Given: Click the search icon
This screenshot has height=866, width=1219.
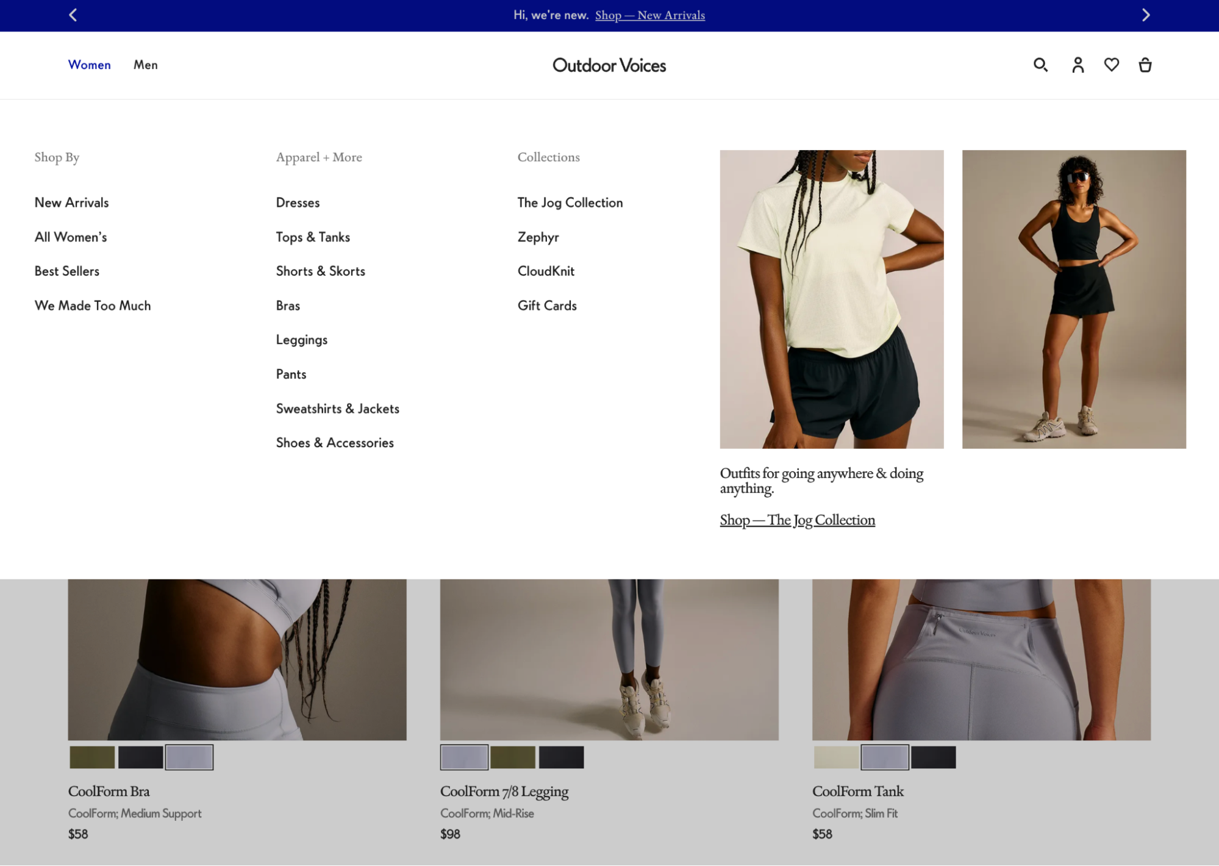Looking at the screenshot, I should (x=1041, y=65).
